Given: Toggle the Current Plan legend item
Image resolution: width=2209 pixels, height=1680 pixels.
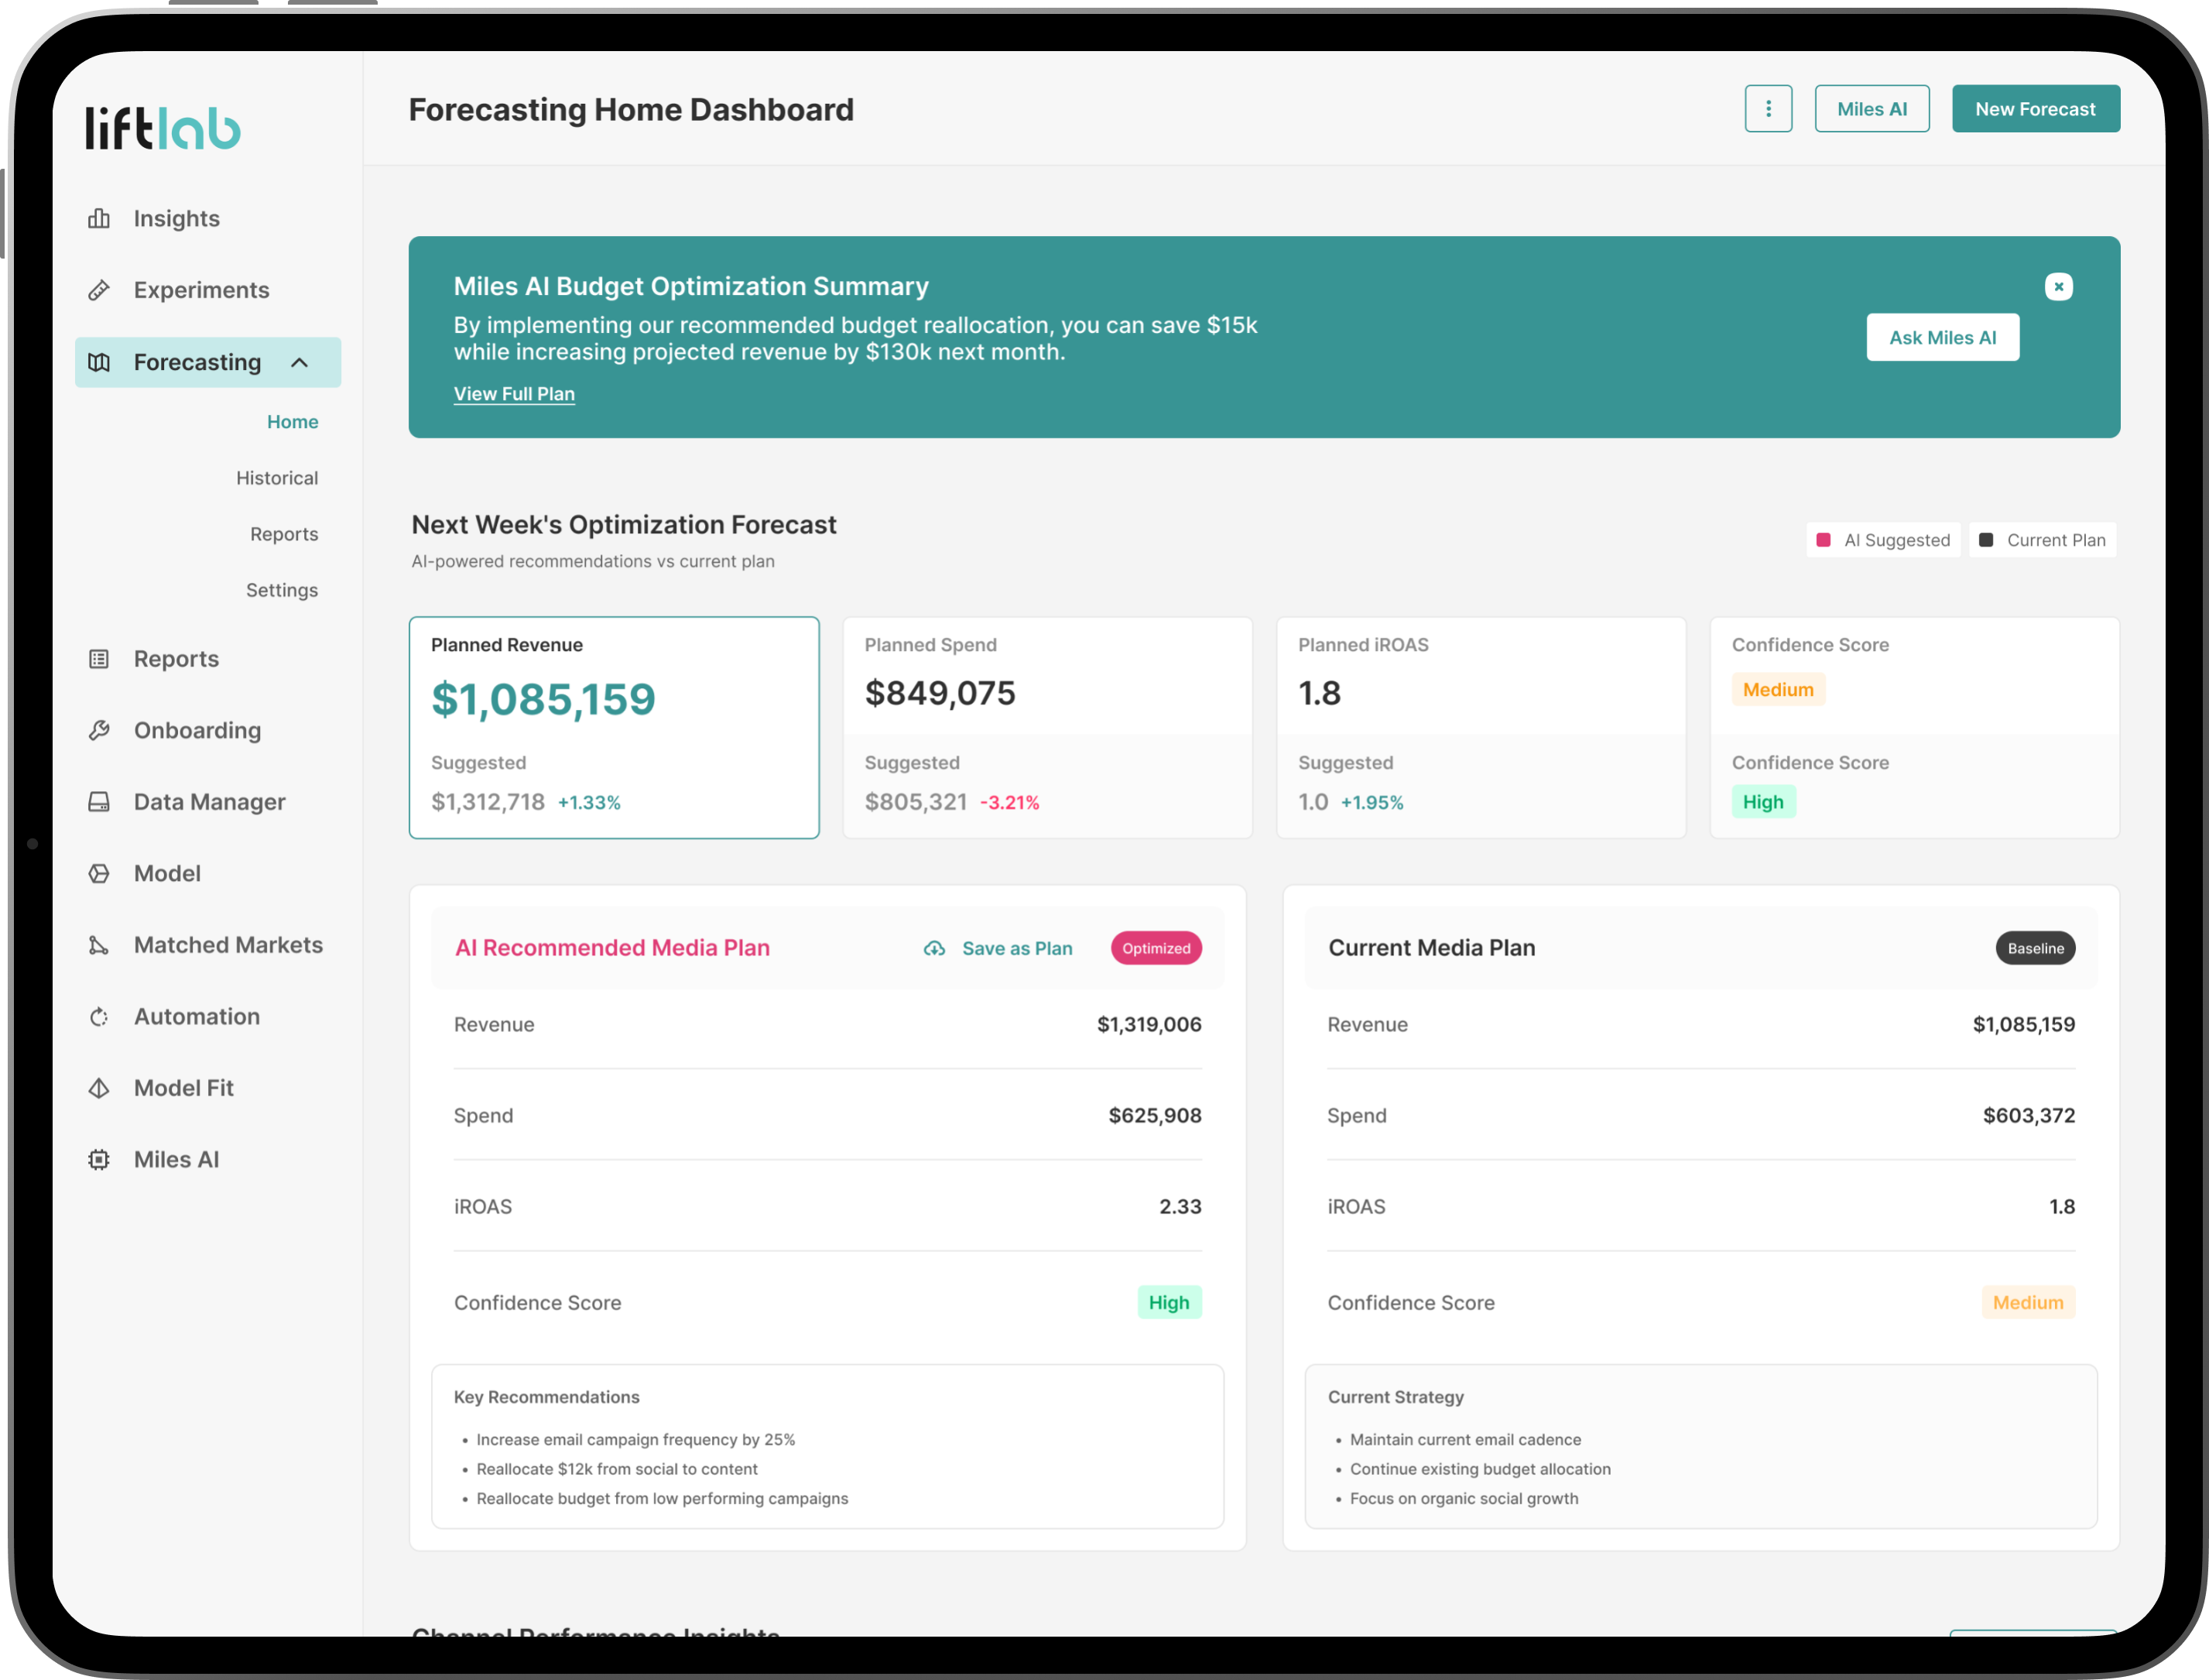Looking at the screenshot, I should pyautogui.click(x=2043, y=541).
